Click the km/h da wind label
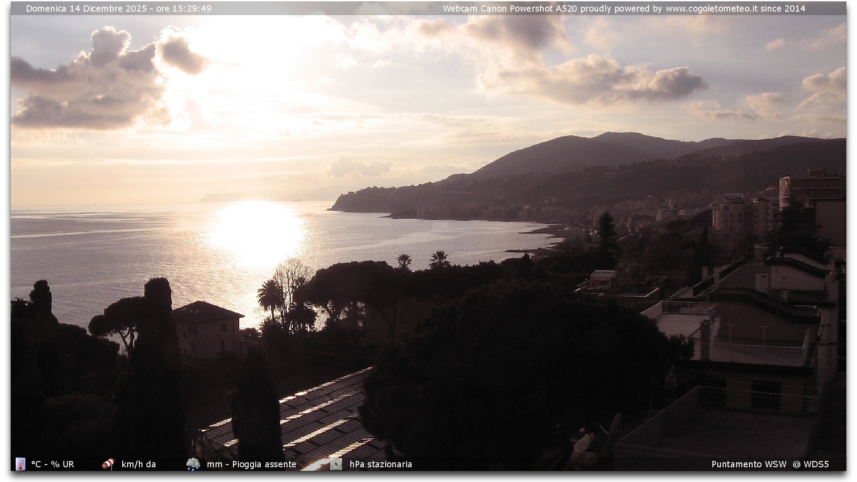Viewport: 857px width, 482px height. point(138,464)
